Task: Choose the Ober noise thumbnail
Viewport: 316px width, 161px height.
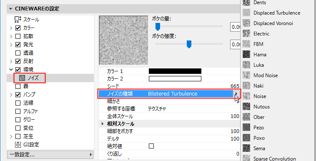Action: click(x=246, y=117)
